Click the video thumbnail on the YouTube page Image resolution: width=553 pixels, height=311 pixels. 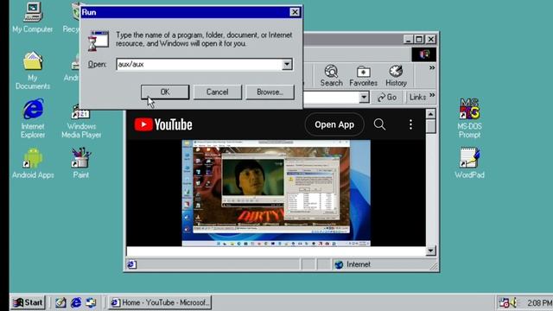[276, 193]
